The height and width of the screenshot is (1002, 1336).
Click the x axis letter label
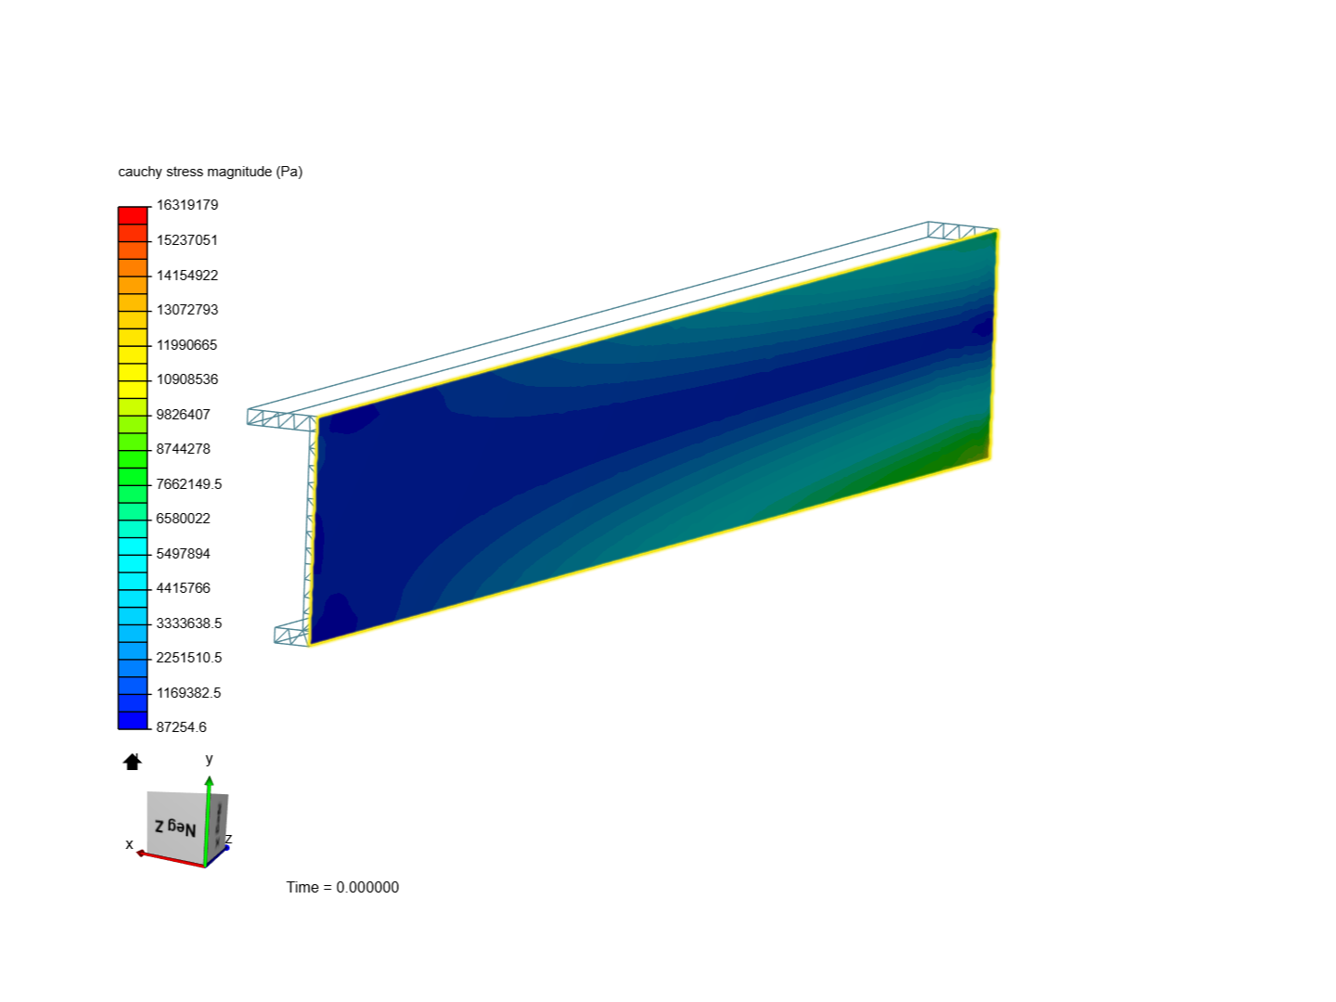(129, 844)
